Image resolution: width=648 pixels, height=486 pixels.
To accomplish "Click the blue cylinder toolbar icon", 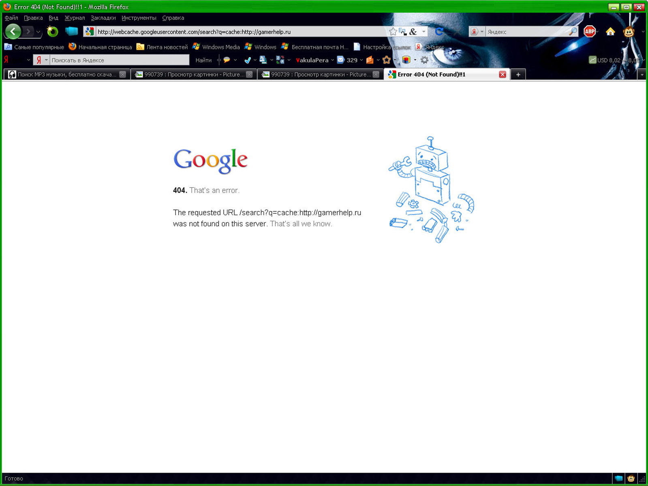I will (71, 31).
